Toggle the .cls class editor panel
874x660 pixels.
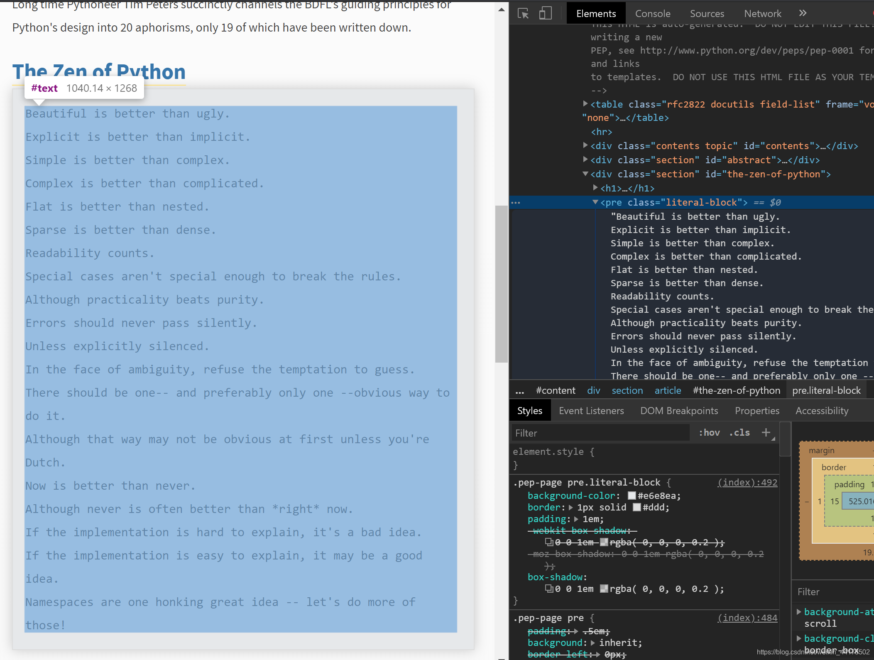(739, 433)
